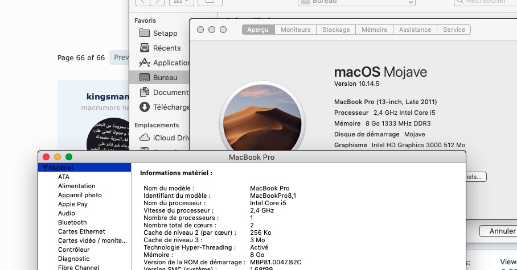Screen dimensions: 517x270
Task: Click the Intel HD Graphics 3000 512 Mo text
Action: click(x=418, y=145)
